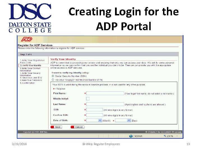Click the Dalton State College DSC logo
This screenshot has height=151, width=202.
pyautogui.click(x=30, y=18)
